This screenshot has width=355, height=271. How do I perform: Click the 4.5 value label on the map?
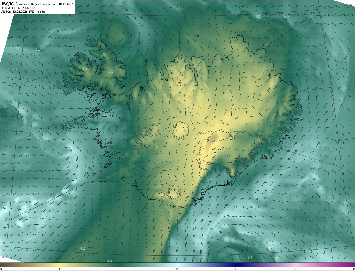point(250,258)
